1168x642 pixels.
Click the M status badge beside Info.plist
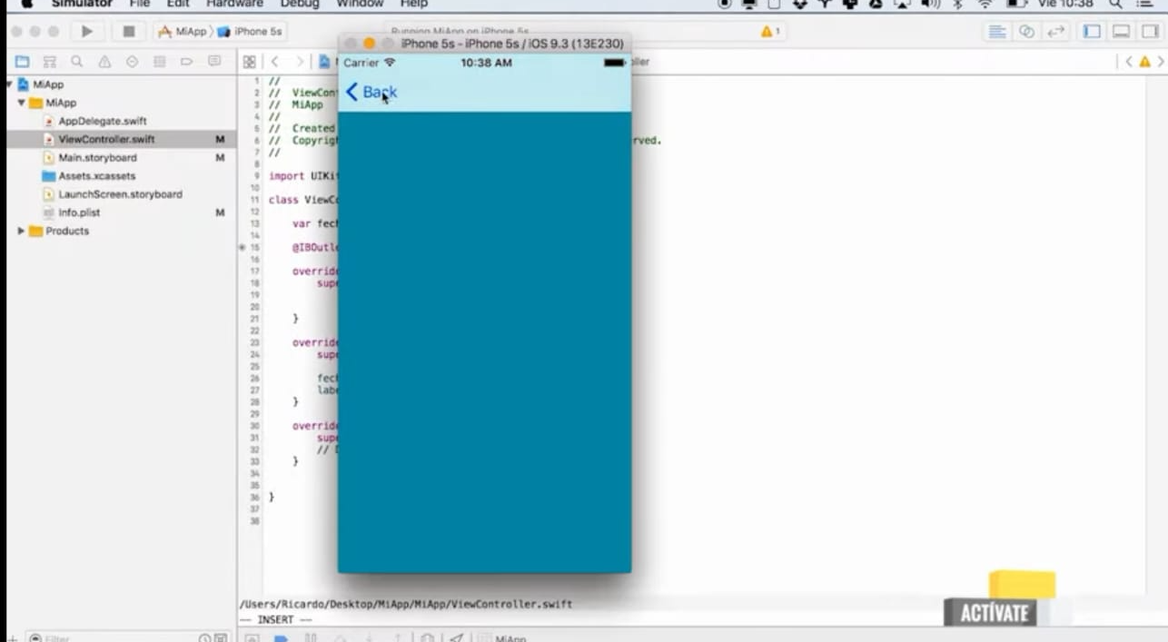(220, 212)
